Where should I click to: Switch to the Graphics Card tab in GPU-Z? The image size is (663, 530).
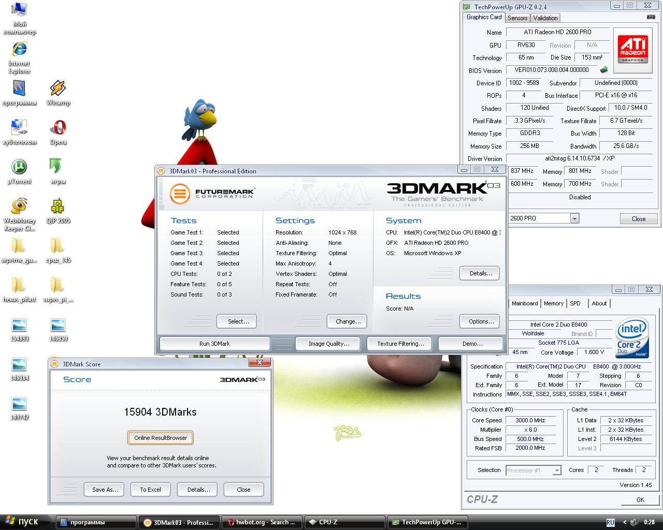pos(484,17)
